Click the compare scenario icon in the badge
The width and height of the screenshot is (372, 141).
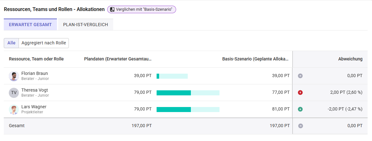tap(112, 9)
